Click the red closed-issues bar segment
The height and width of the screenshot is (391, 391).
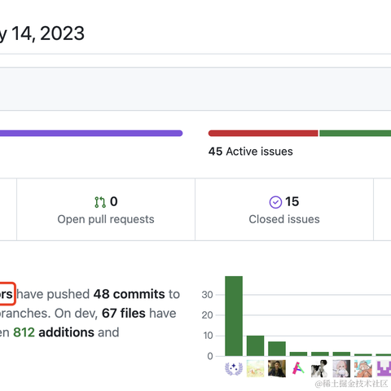(x=263, y=133)
